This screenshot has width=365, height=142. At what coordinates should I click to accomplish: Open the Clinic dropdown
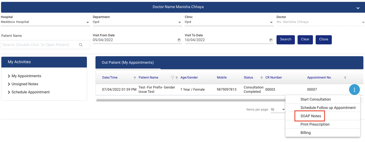[229, 22]
